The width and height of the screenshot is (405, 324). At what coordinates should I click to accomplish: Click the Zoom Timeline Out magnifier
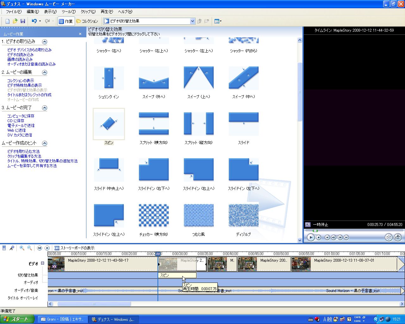pos(29,248)
